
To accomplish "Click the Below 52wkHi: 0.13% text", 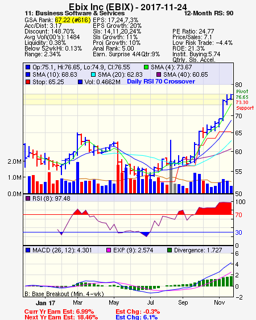I will coord(53,48).
